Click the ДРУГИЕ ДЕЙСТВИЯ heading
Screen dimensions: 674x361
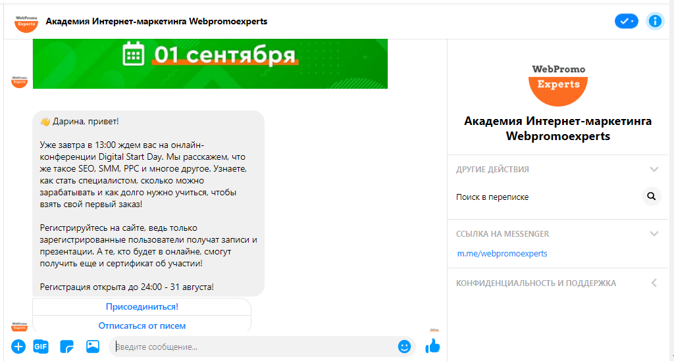492,169
